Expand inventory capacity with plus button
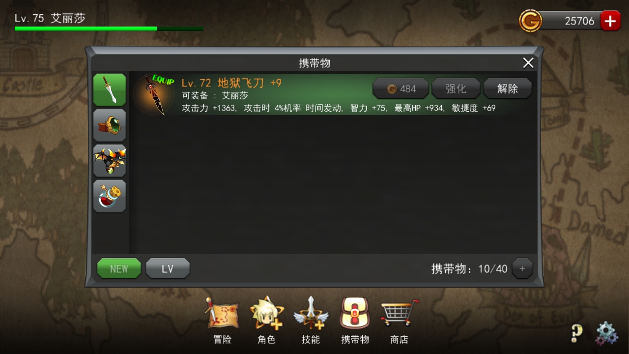Screen dimensions: 629x354 [x=522, y=268]
